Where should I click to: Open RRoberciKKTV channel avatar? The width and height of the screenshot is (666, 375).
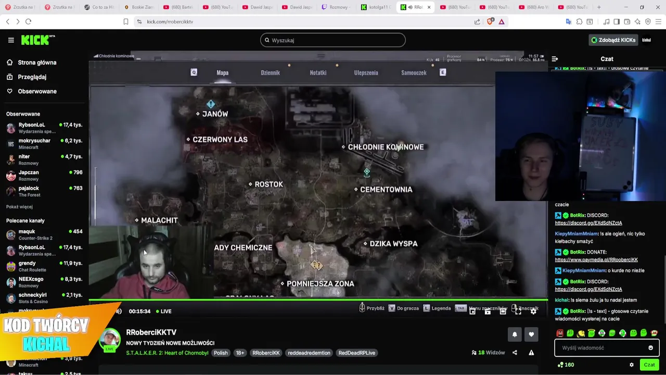tap(110, 340)
